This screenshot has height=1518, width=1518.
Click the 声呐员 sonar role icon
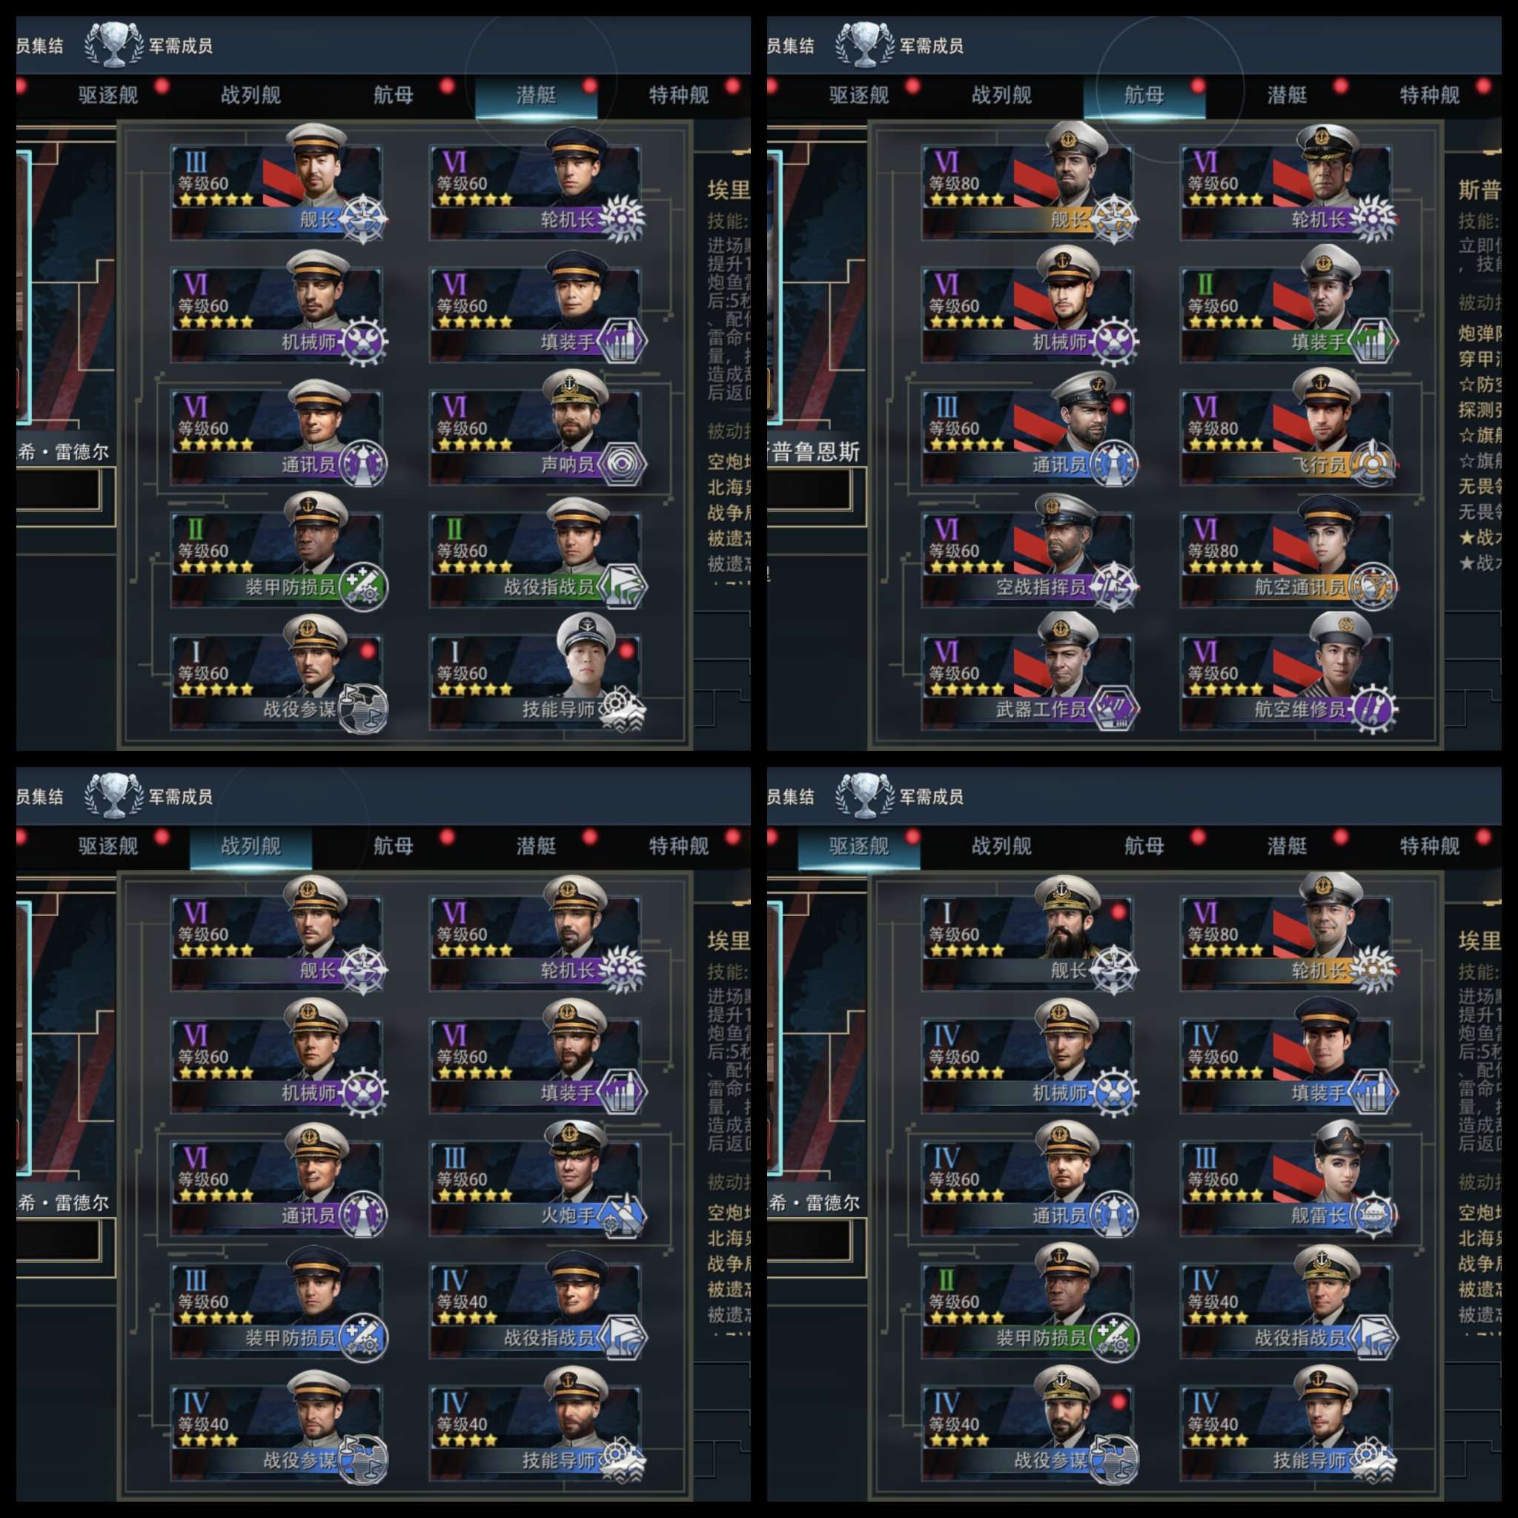(x=621, y=464)
